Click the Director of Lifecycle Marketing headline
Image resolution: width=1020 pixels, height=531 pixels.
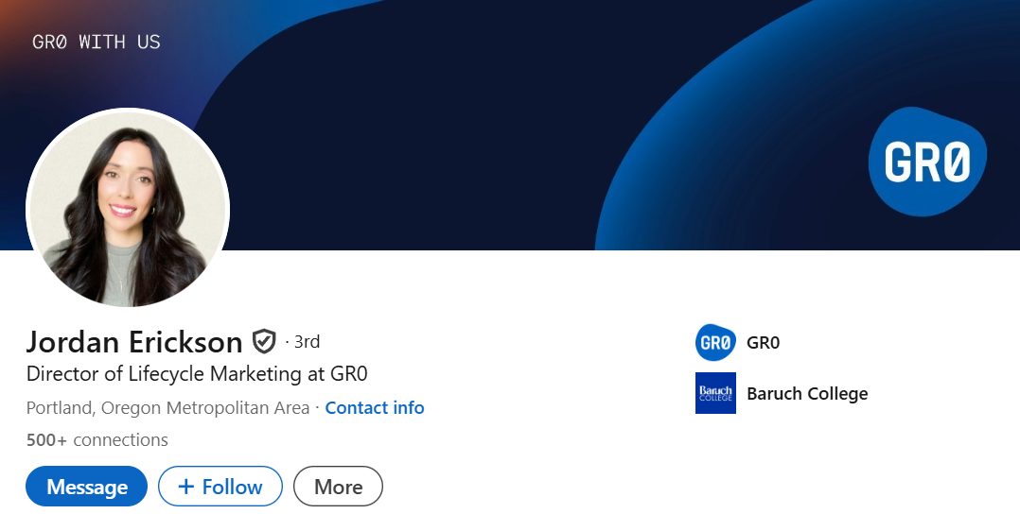pos(197,374)
